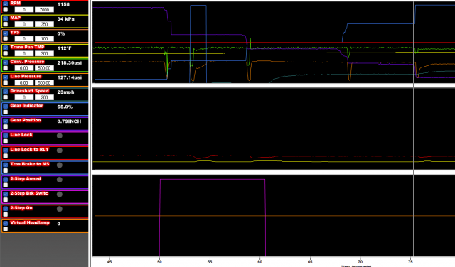Select the Gear Position channel label

click(x=26, y=120)
